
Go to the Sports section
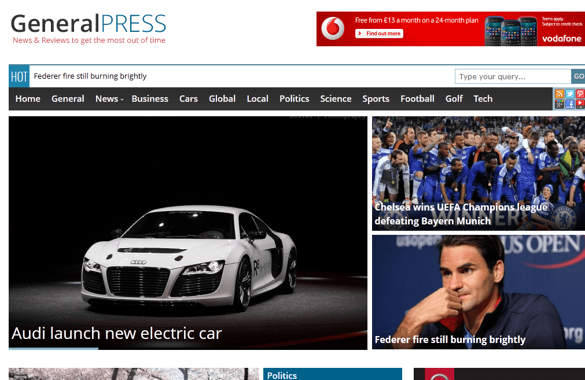[x=376, y=99]
